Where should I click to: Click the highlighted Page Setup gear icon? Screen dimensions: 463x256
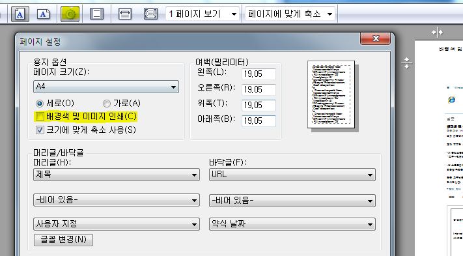[70, 14]
